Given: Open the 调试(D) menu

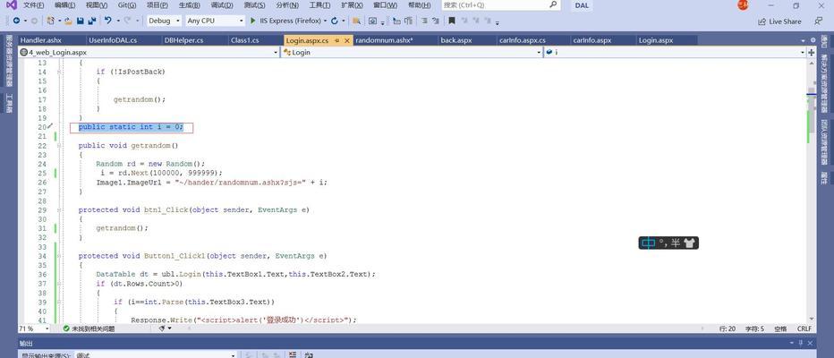Looking at the screenshot, I should pos(222,4).
